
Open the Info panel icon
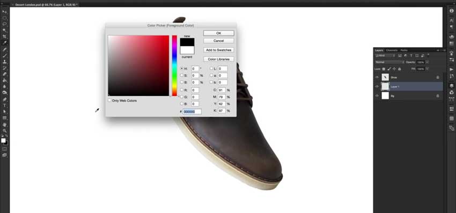452,11
